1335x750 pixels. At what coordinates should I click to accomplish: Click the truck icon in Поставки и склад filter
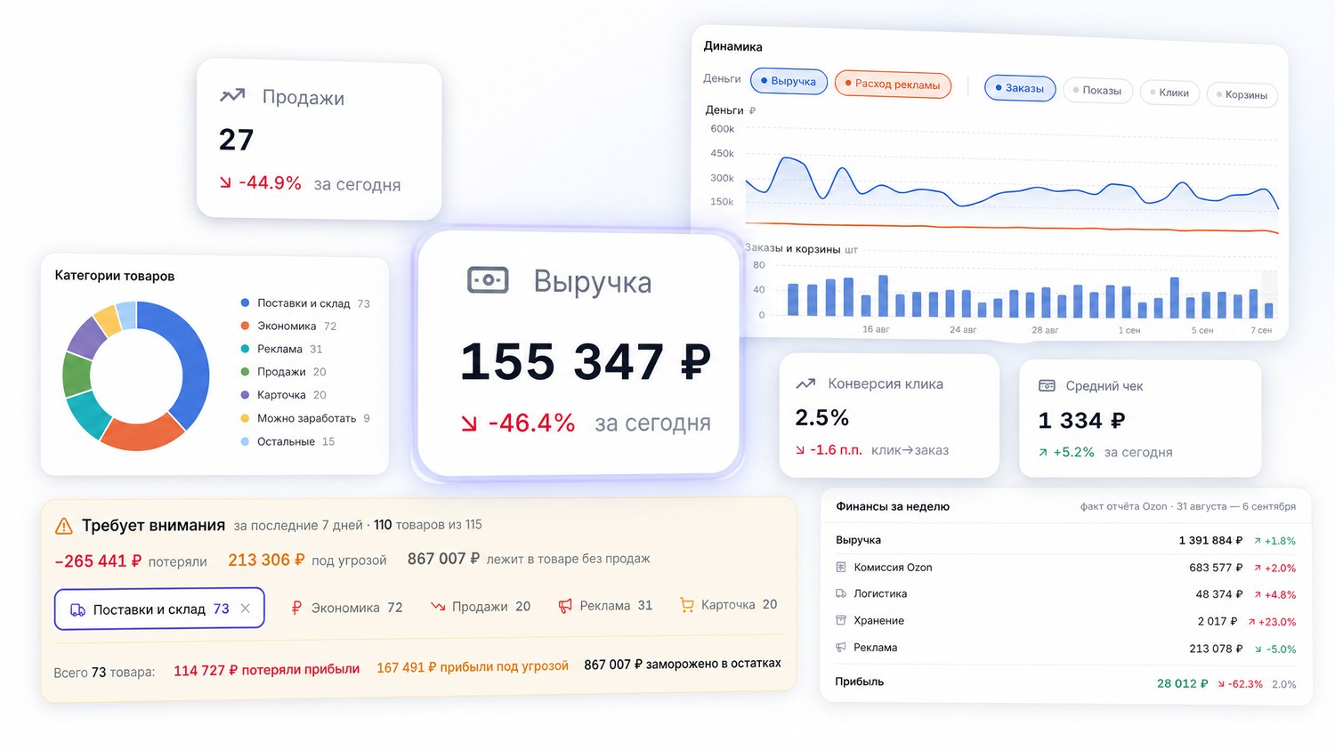(x=78, y=609)
